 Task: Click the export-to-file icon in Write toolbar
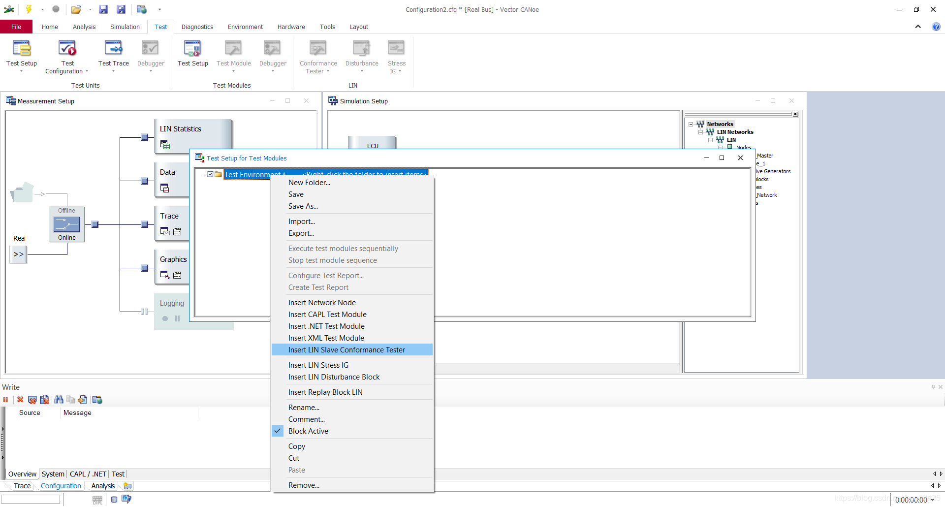82,400
